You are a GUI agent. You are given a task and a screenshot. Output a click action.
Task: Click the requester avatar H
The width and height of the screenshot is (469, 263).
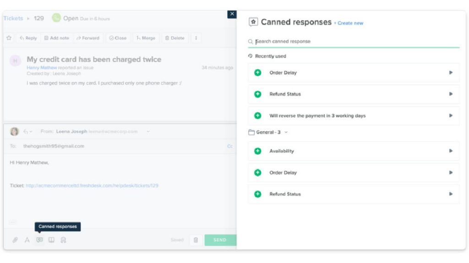coord(15,61)
